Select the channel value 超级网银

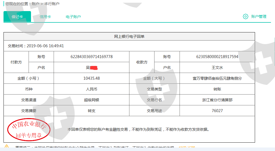click(x=92, y=100)
